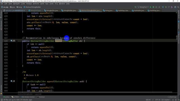
Task: Open the Terminal tool window
Action: click(41, 97)
